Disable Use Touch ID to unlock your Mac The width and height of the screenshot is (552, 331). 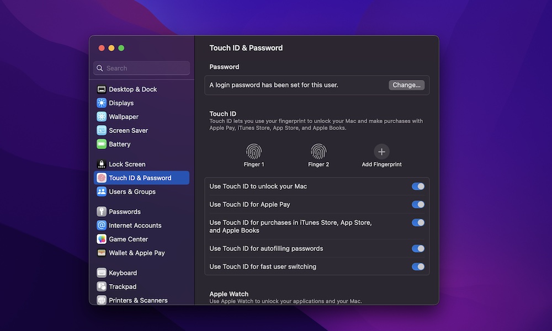click(418, 186)
